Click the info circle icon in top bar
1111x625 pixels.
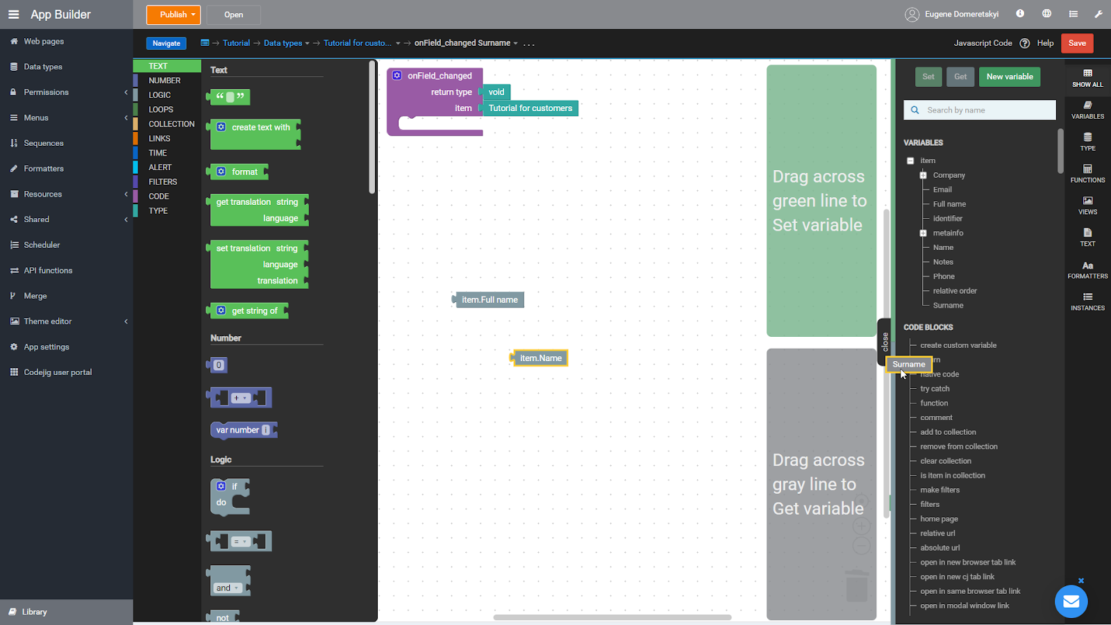pyautogui.click(x=1020, y=13)
